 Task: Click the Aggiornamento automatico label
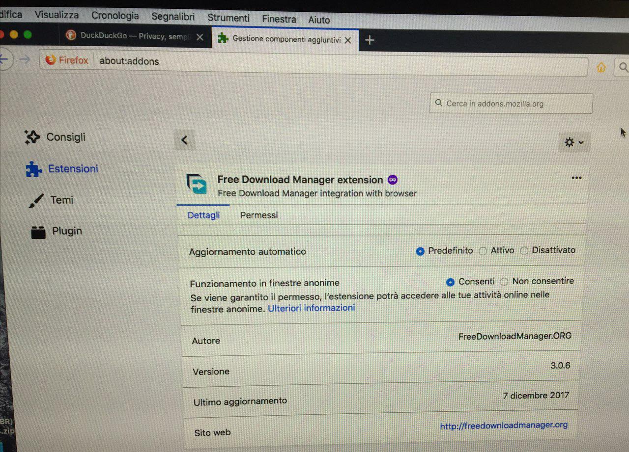coord(247,252)
